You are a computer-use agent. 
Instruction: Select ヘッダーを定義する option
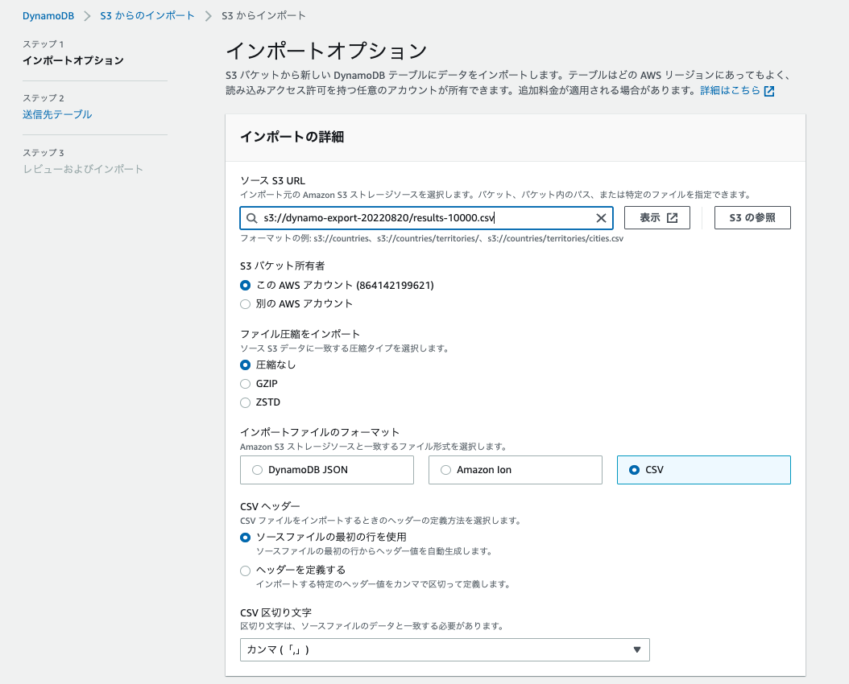click(245, 571)
